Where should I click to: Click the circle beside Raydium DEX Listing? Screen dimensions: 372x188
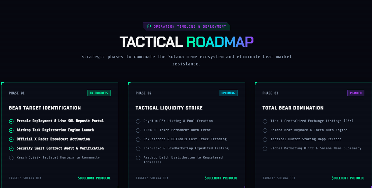coord(138,121)
